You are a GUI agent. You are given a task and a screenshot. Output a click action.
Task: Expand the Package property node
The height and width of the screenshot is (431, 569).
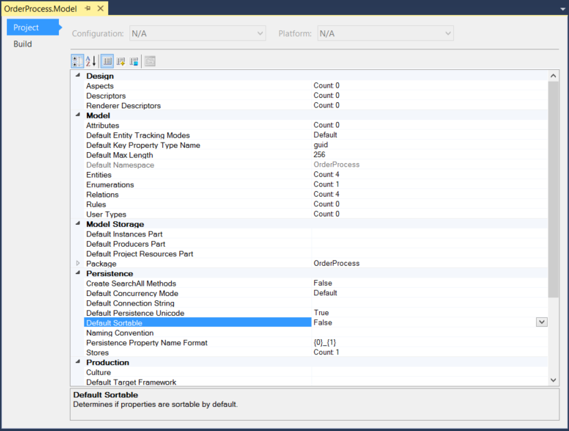tap(77, 264)
